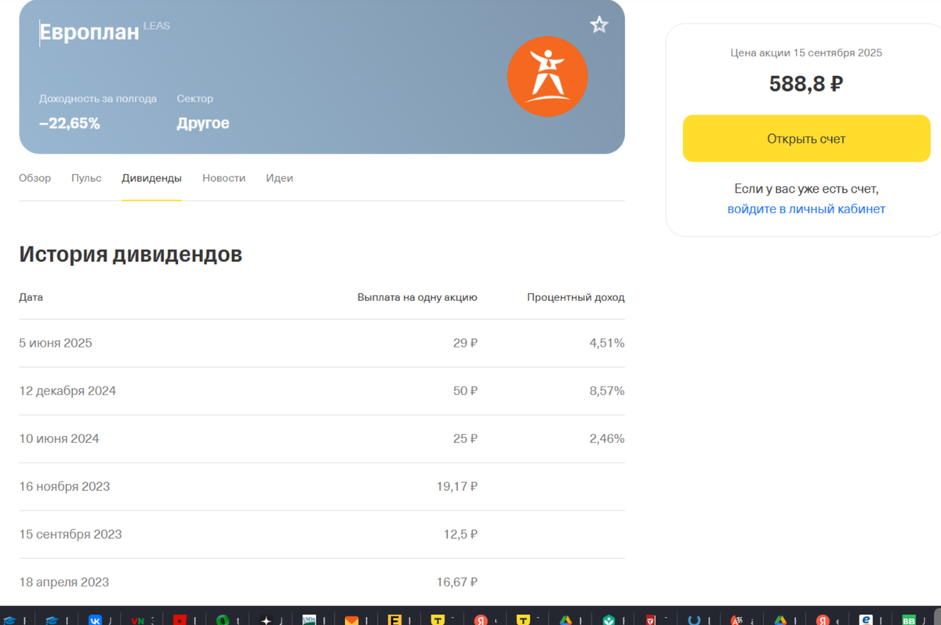Select the '15 сентября 2023' date row
This screenshot has width=941, height=625.
pyautogui.click(x=322, y=535)
